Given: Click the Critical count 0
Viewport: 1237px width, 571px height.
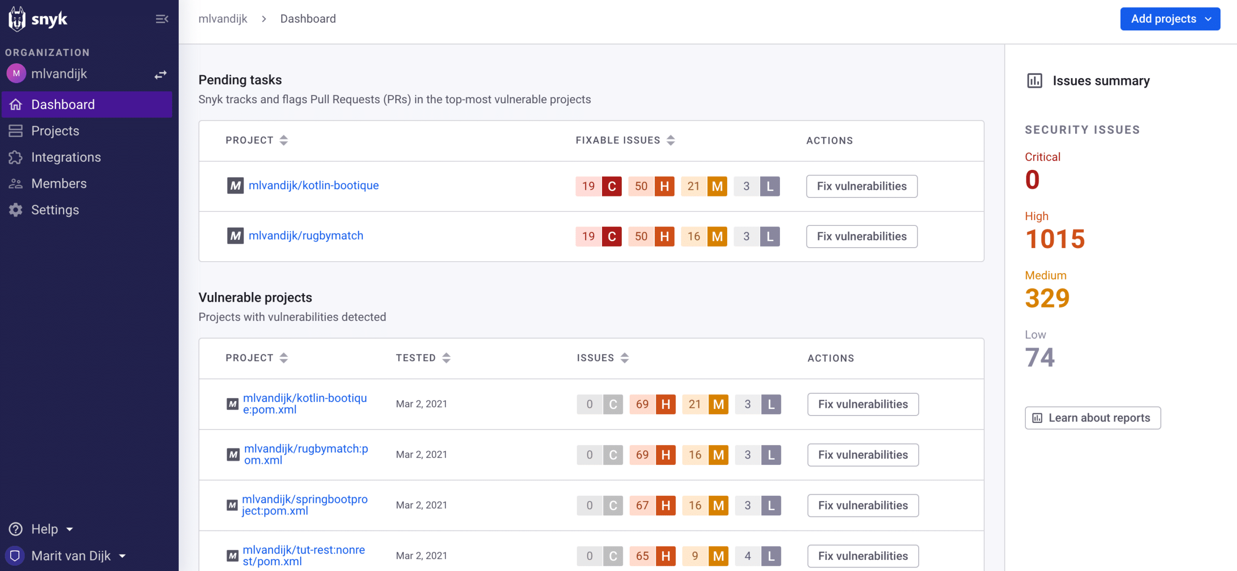Looking at the screenshot, I should 1032,180.
